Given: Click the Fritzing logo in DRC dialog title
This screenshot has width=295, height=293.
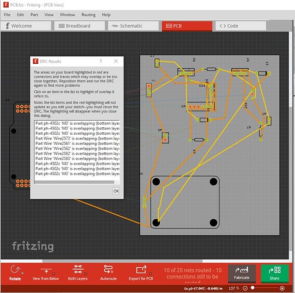Looking at the screenshot, I should [x=35, y=61].
